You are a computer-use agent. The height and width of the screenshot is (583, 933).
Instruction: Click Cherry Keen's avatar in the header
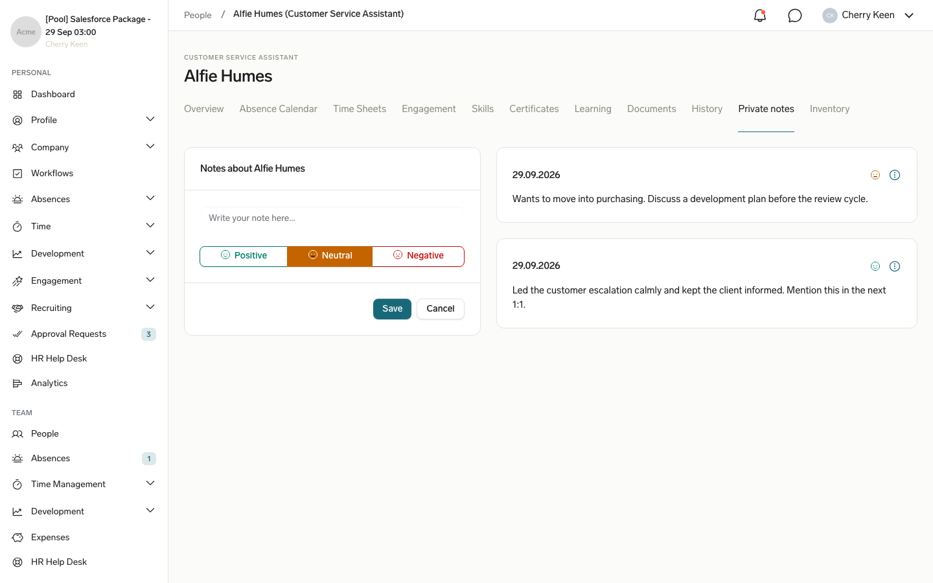pyautogui.click(x=830, y=16)
